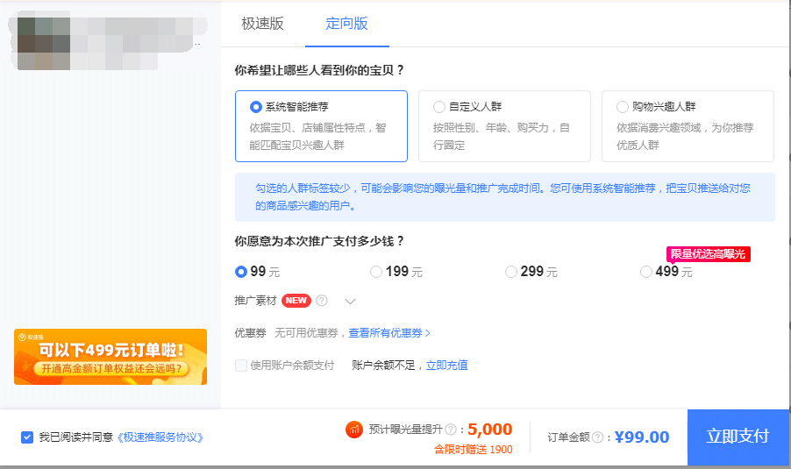Image resolution: width=791 pixels, height=469 pixels.
Task: Select the 199 元 budget option
Action: click(376, 272)
